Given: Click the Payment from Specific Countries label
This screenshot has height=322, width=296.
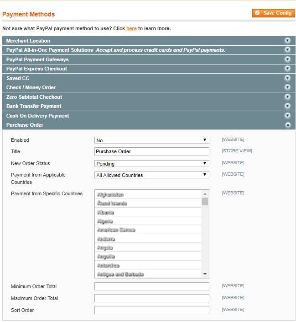Looking at the screenshot, I should [47, 193].
